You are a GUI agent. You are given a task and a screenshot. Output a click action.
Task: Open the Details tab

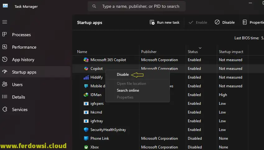point(19,97)
